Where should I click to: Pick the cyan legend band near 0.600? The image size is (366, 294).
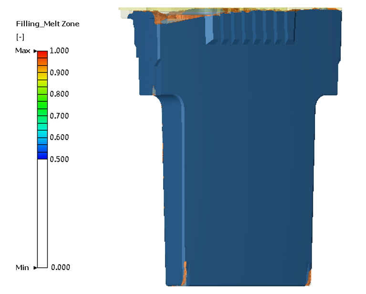[42, 134]
